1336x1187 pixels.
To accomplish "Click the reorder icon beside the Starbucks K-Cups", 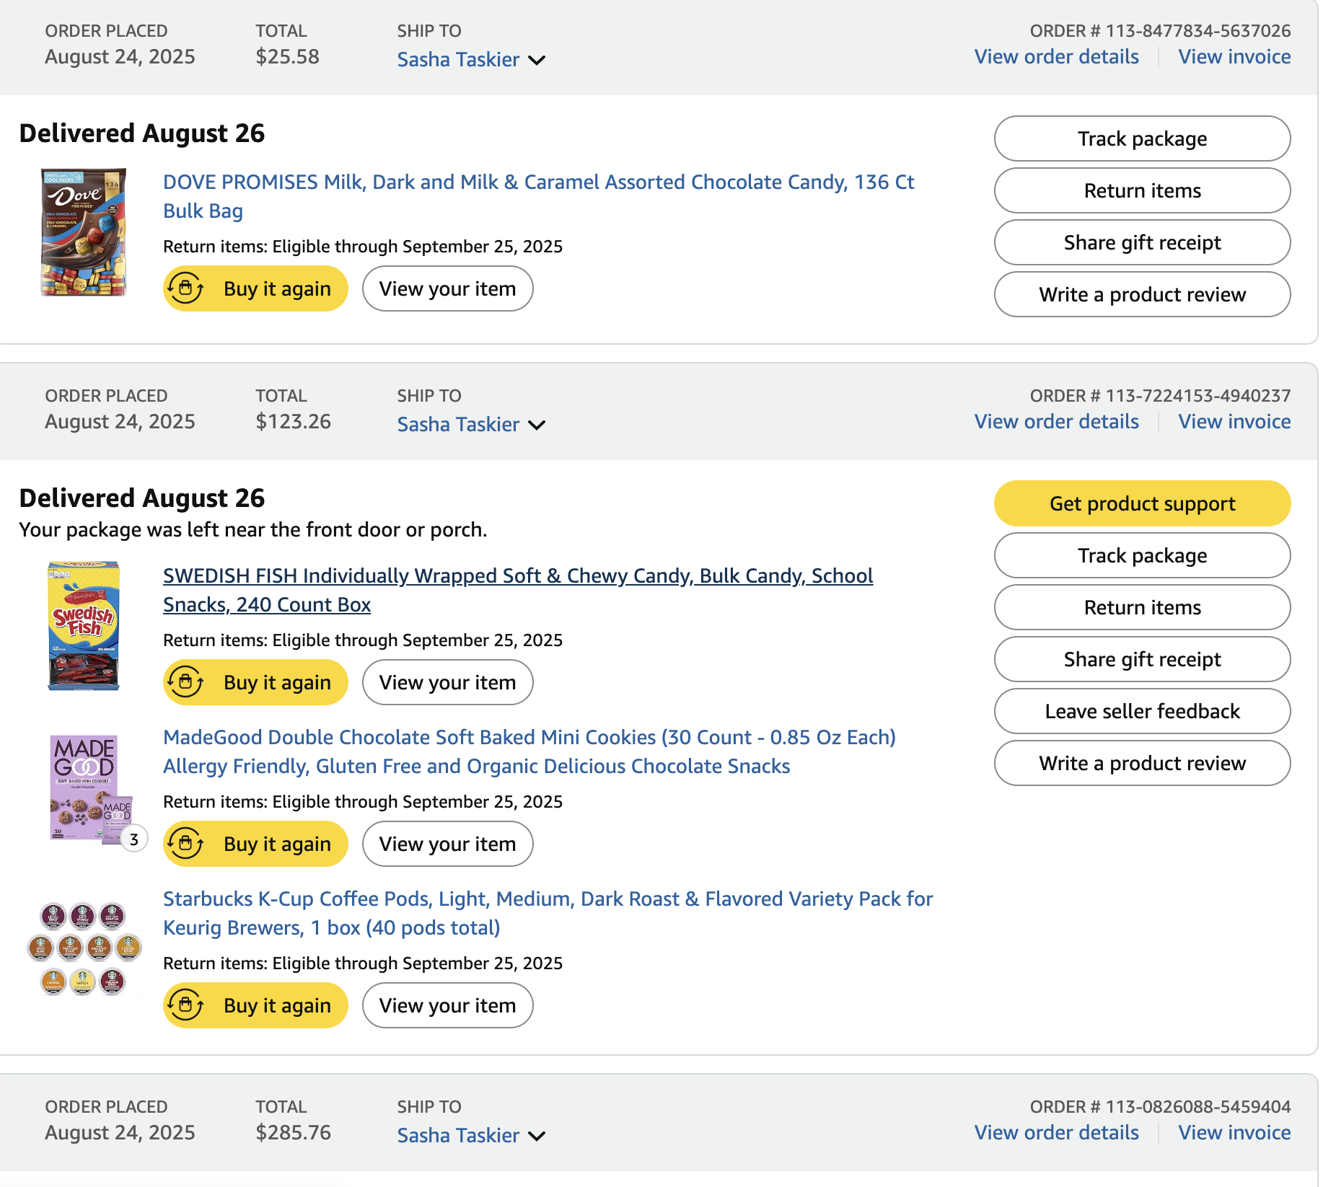I will [186, 1005].
